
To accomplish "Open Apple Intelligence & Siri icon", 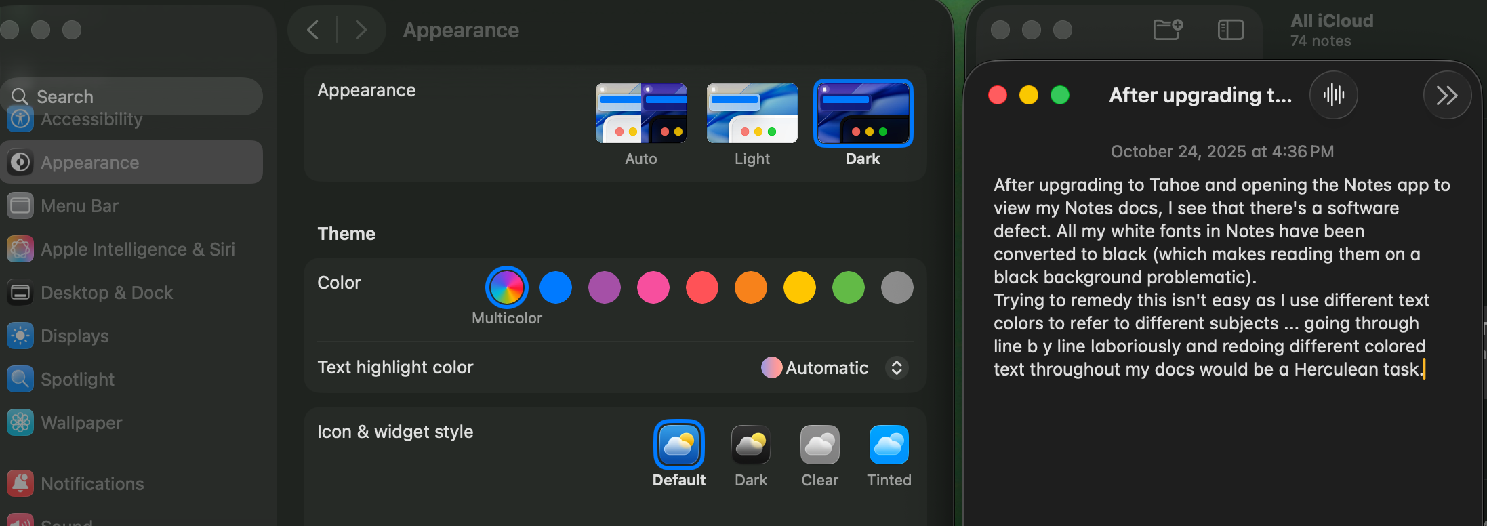I will point(20,249).
